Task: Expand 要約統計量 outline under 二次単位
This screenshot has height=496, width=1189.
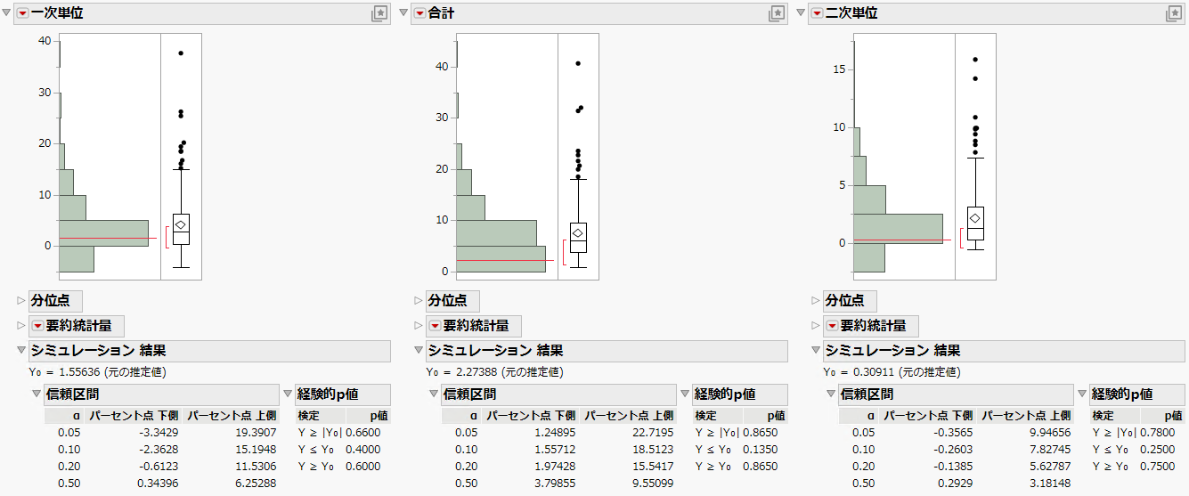Action: pyautogui.click(x=817, y=326)
